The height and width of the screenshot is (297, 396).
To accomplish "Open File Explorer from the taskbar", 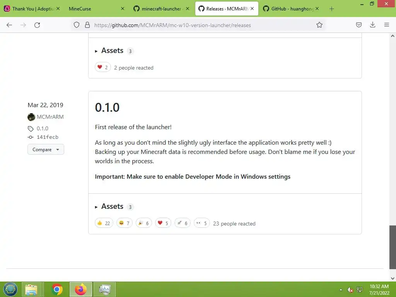I will pos(31,289).
